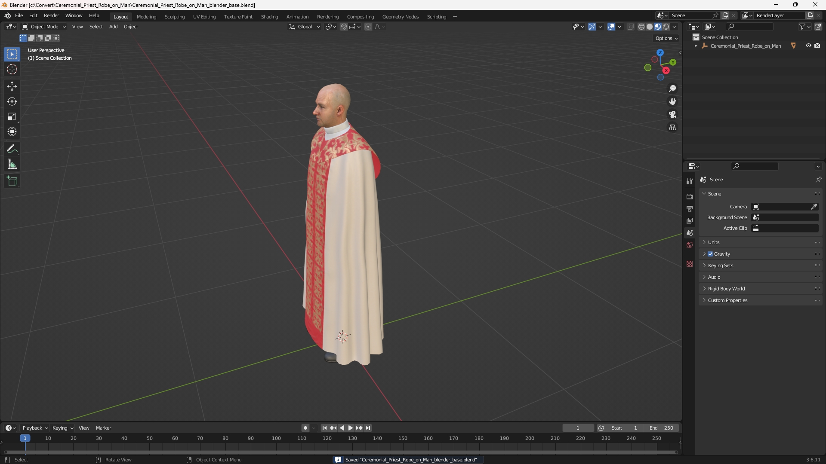The width and height of the screenshot is (826, 464).
Task: Choose the Transform tool
Action: [12, 131]
